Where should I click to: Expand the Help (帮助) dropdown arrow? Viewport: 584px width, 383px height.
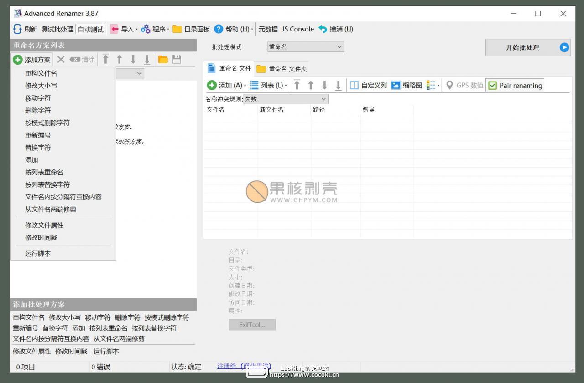(x=252, y=30)
